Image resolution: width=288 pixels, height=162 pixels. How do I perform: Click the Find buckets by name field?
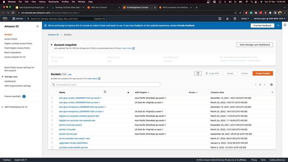click(x=106, y=85)
